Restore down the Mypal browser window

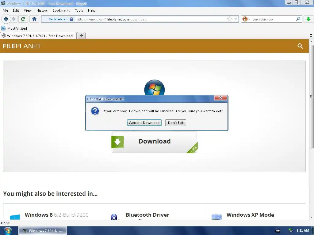297,2
